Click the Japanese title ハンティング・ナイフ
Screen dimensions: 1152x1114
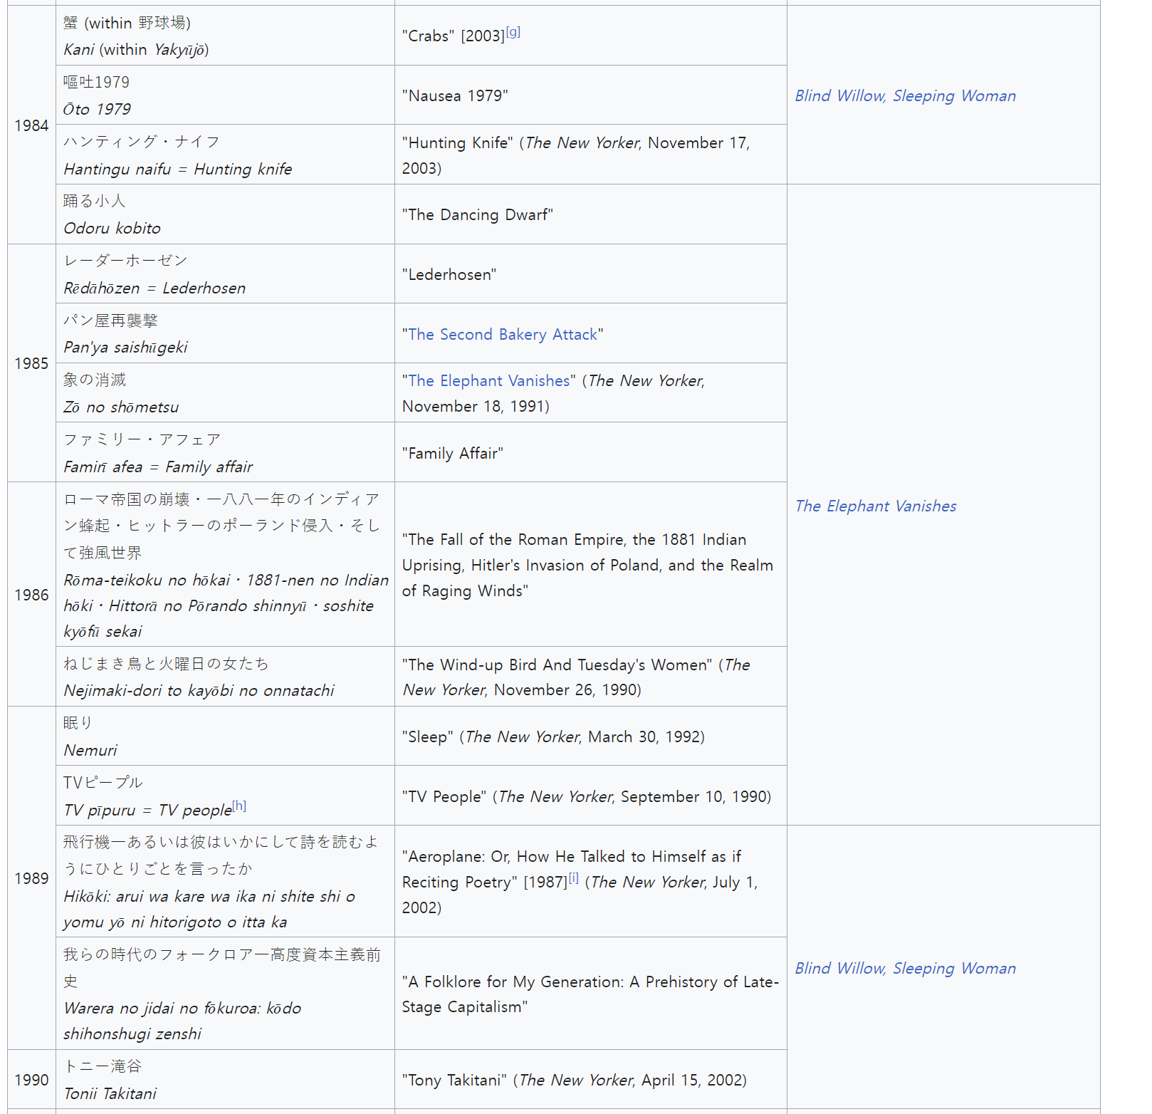pyautogui.click(x=141, y=141)
